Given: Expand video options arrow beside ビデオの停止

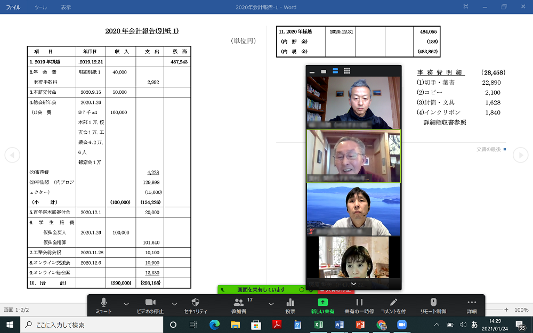Looking at the screenshot, I should pyautogui.click(x=174, y=304).
